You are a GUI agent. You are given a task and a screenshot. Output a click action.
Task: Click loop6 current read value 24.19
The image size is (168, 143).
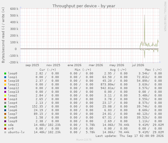tap(38, 110)
